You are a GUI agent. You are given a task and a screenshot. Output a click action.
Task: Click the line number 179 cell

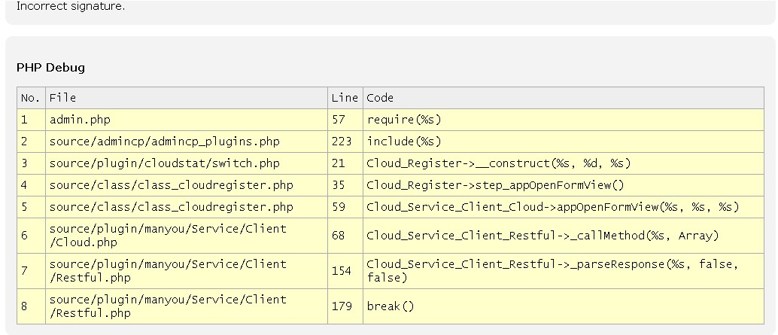(x=341, y=306)
